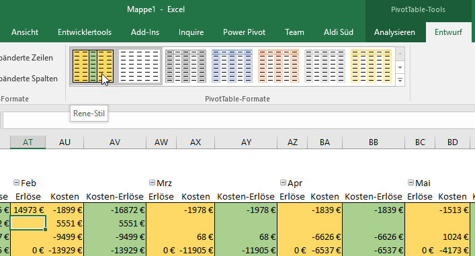Collapse the Mrz month group
The image size is (475, 256).
(x=152, y=182)
